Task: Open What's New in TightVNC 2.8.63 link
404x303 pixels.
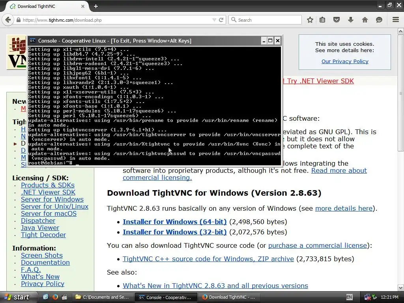Action: point(215,286)
